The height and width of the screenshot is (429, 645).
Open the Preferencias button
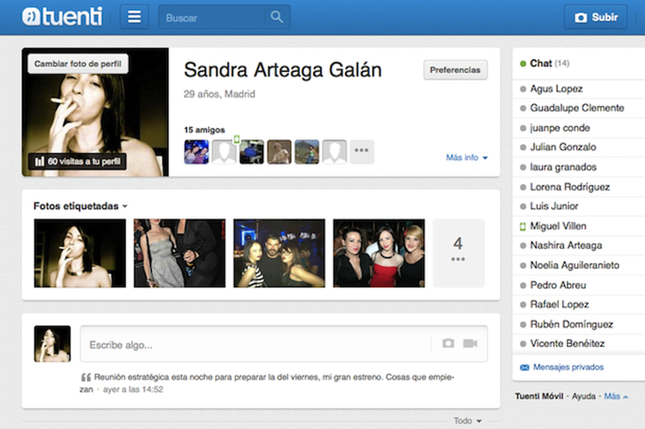(455, 70)
